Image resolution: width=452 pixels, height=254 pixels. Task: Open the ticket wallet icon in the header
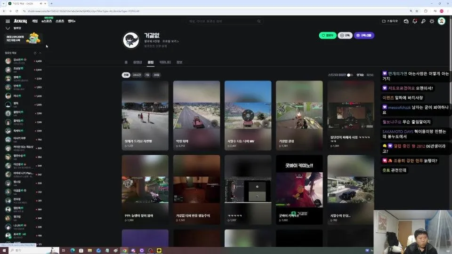pyautogui.click(x=406, y=21)
